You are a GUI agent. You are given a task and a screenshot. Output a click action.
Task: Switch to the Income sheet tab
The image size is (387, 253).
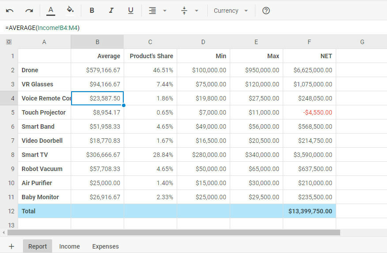pos(70,246)
